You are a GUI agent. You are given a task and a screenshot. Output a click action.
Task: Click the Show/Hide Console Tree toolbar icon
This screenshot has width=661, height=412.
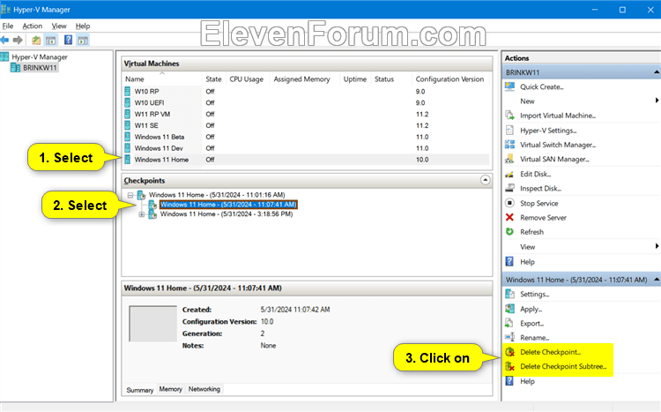click(51, 41)
